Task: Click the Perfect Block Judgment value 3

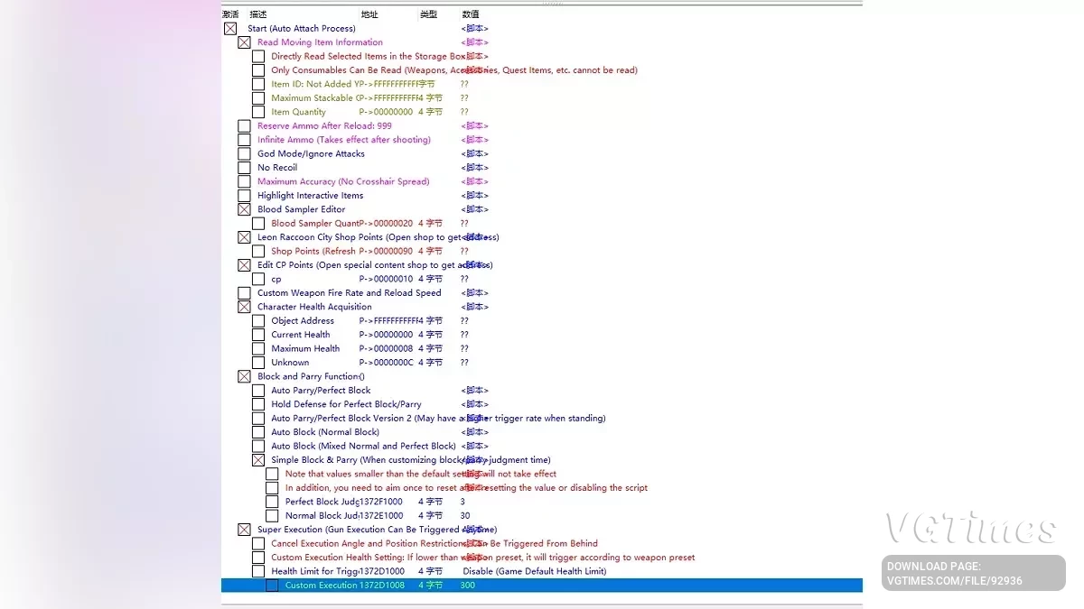Action: tap(463, 502)
